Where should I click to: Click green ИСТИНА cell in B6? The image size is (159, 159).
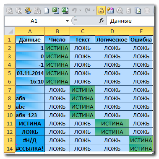point(57,81)
